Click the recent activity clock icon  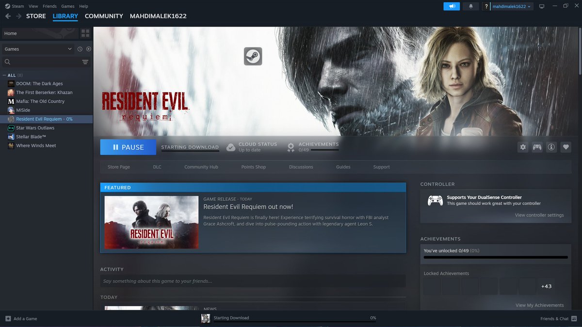[80, 49]
